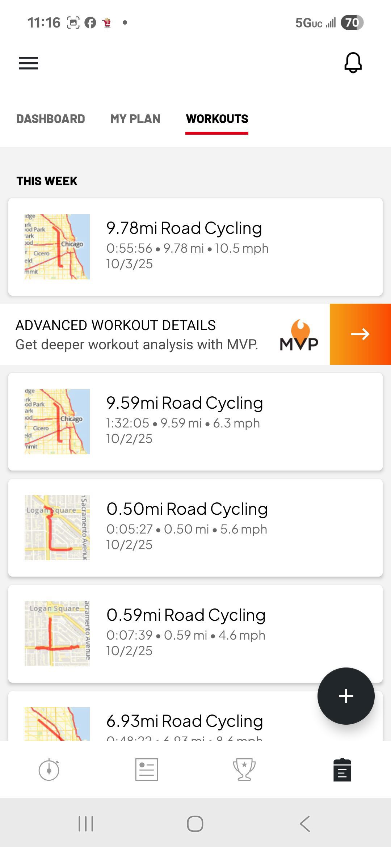Tap the plus button to add workout
The image size is (391, 847).
346,696
